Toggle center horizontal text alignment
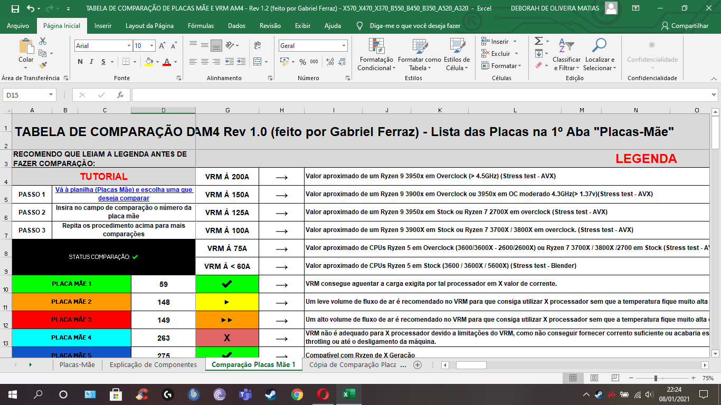 tap(205, 62)
